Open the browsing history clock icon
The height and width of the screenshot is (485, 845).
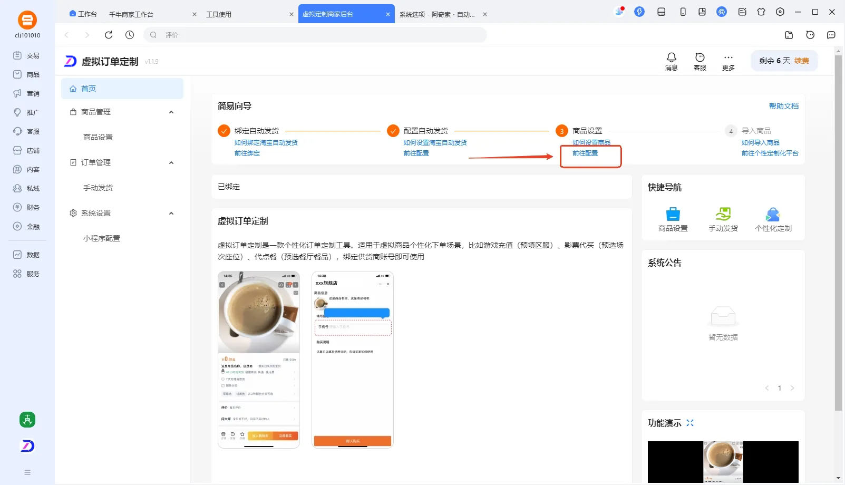130,35
